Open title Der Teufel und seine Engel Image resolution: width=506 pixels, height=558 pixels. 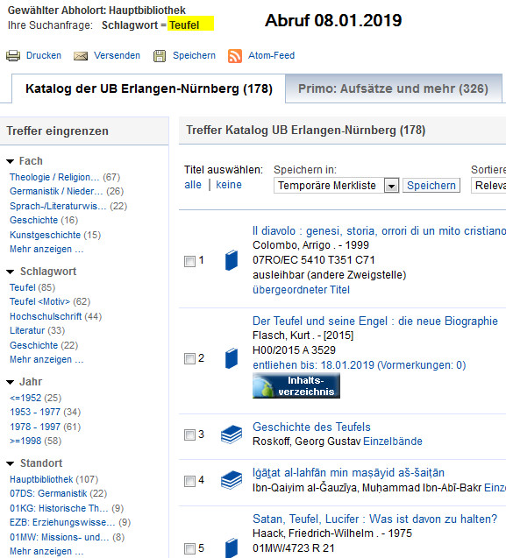(374, 321)
